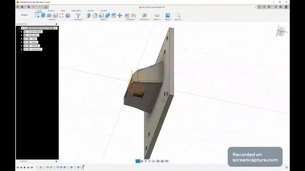Viewport: 305px width, 171px height.
Task: Activate the Revolve tool
Action: point(50,15)
